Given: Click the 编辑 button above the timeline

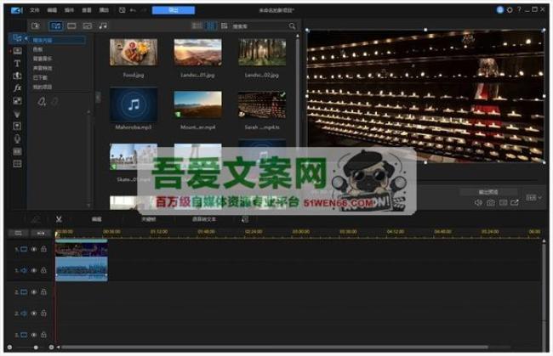Looking at the screenshot, I should click(97, 219).
